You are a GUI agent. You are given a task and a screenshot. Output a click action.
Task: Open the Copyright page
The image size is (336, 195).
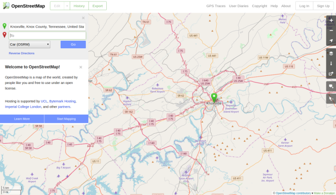259,6
